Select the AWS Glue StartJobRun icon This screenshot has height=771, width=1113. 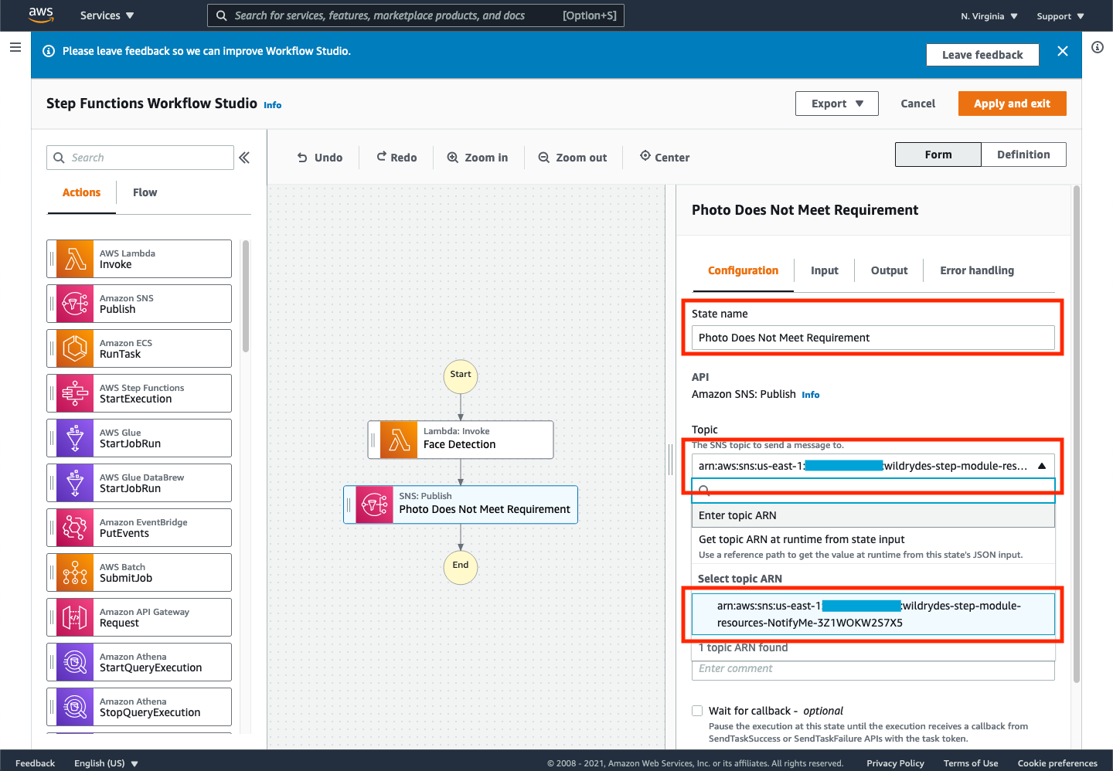(75, 438)
